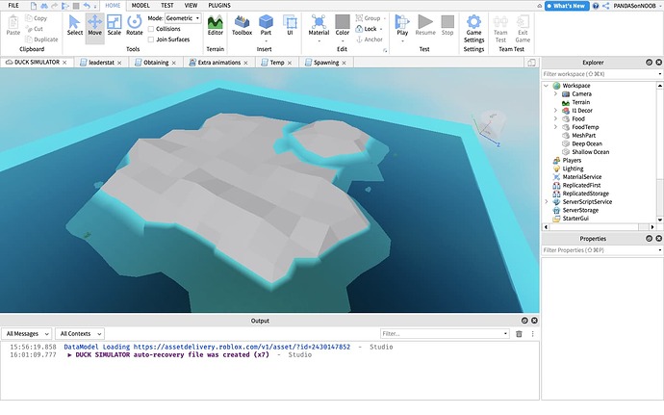Open the FILE menu
The height and width of the screenshot is (415, 664).
pos(13,6)
